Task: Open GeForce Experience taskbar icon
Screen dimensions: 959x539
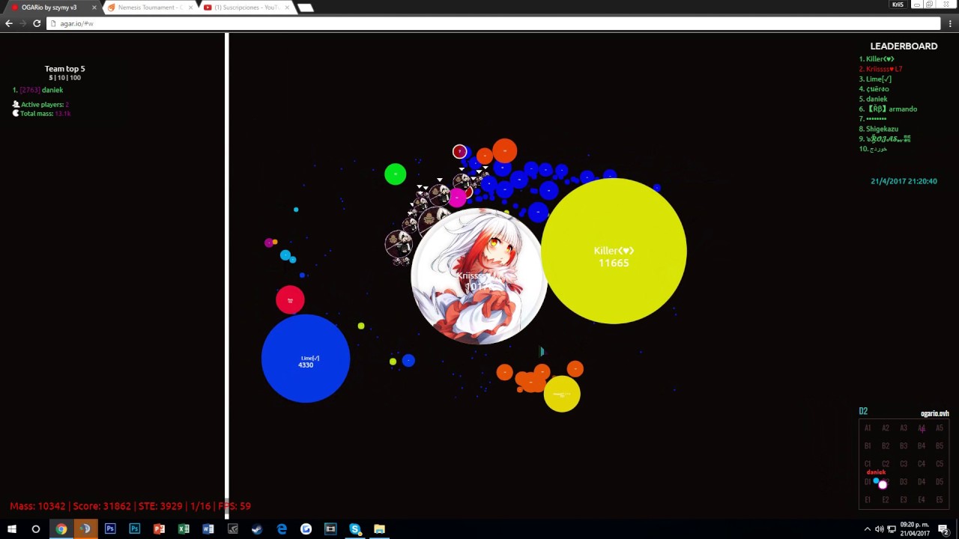Action: click(233, 529)
